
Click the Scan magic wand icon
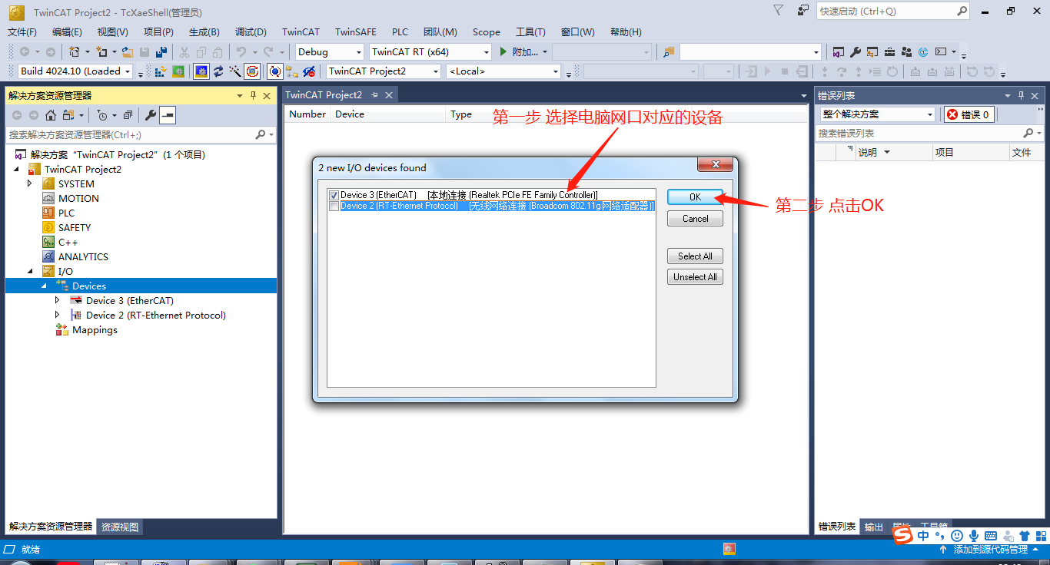point(234,71)
